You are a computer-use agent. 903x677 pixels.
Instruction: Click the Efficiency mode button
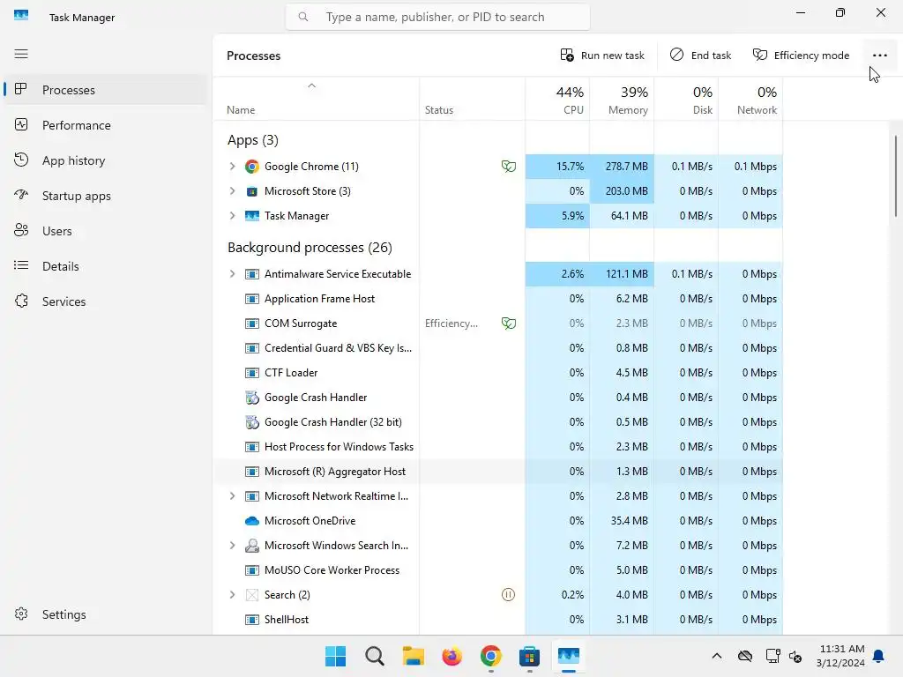[x=801, y=56]
